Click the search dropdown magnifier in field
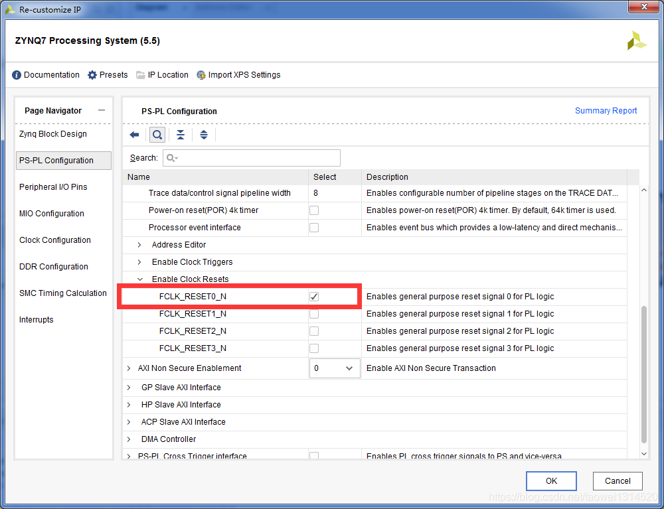Viewport: 664px width, 509px height. (x=171, y=158)
